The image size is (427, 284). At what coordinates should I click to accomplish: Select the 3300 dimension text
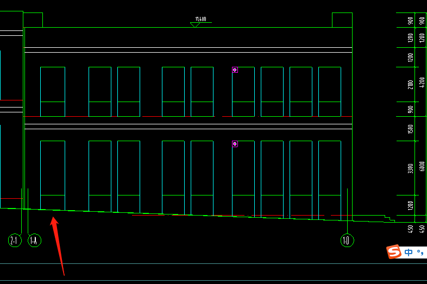[x=410, y=168]
